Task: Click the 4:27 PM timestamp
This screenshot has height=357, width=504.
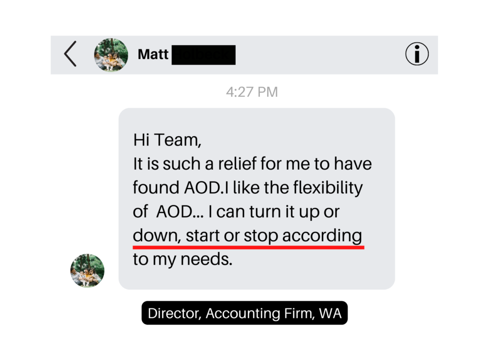Action: click(252, 92)
